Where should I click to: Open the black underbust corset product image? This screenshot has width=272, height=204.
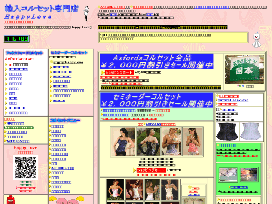(227, 131)
